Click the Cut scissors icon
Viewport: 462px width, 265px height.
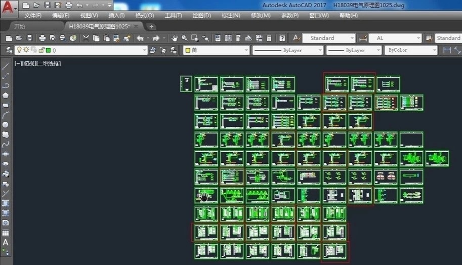tap(86, 38)
